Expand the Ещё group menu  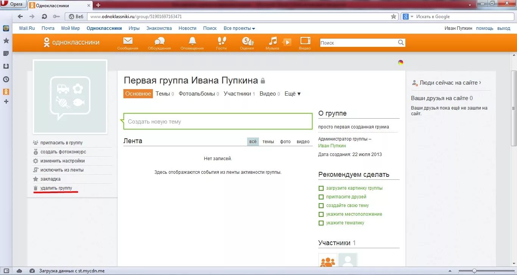[x=292, y=94]
